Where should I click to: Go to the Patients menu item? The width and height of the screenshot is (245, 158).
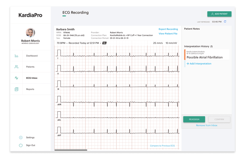(30, 67)
